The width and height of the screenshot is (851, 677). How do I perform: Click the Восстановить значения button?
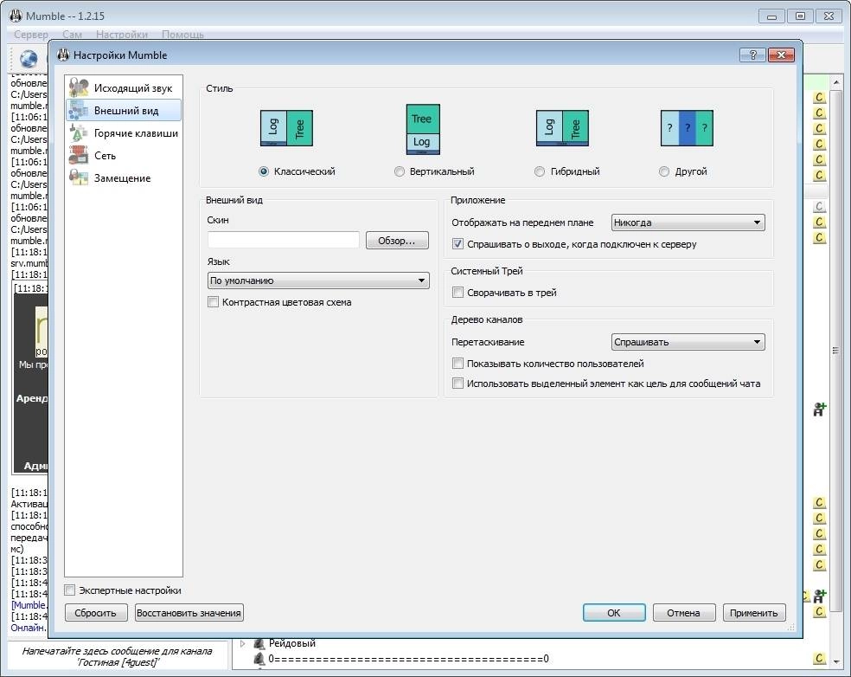[189, 612]
